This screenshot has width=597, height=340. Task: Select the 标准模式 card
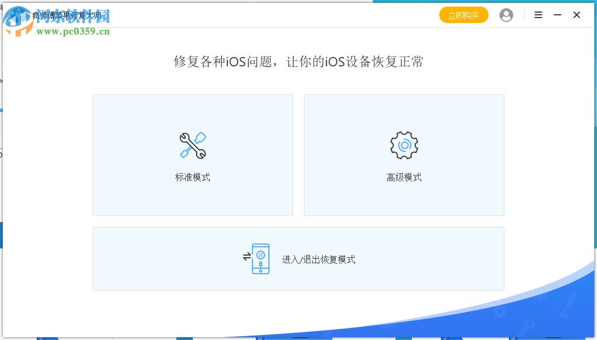(x=193, y=155)
